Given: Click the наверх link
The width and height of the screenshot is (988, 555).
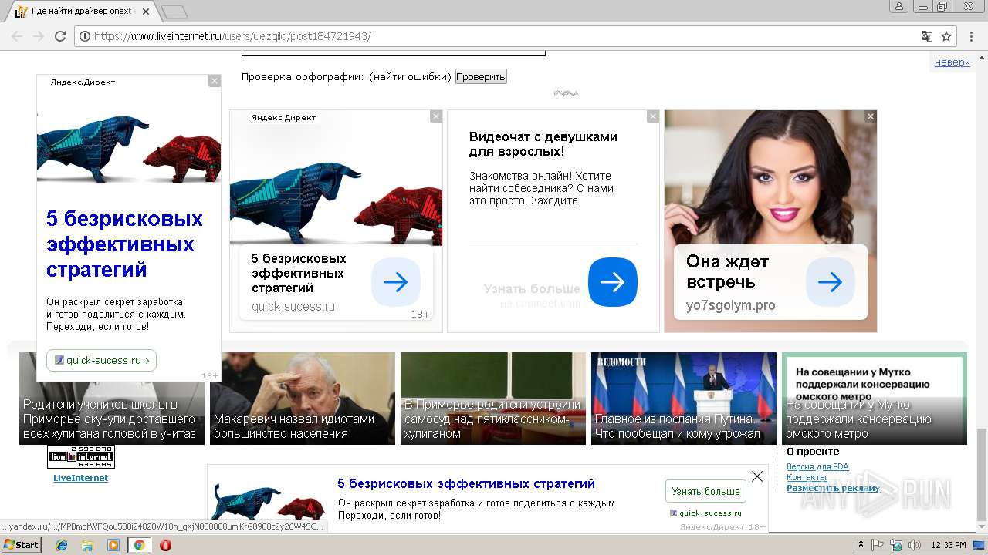Looking at the screenshot, I should tap(952, 62).
